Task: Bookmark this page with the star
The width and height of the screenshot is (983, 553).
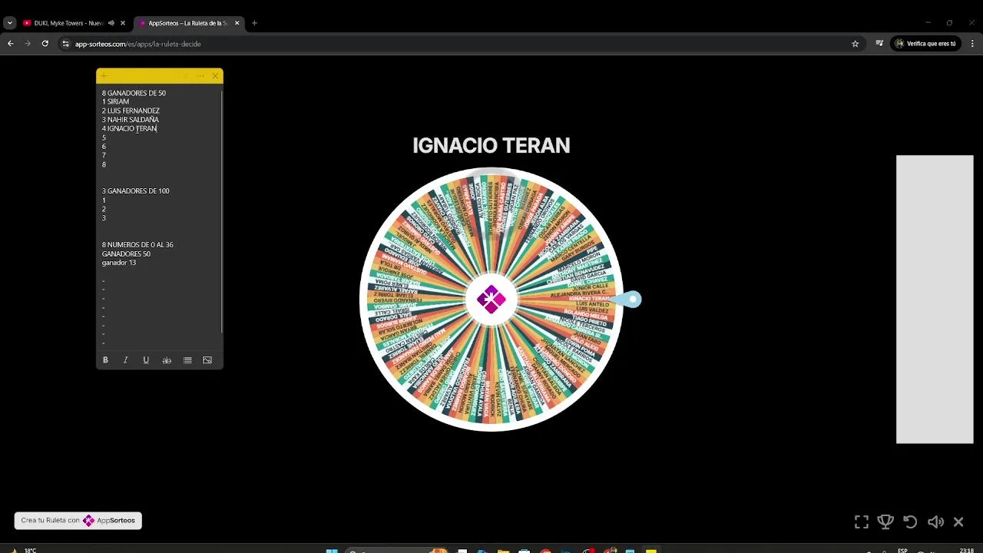Action: [855, 44]
